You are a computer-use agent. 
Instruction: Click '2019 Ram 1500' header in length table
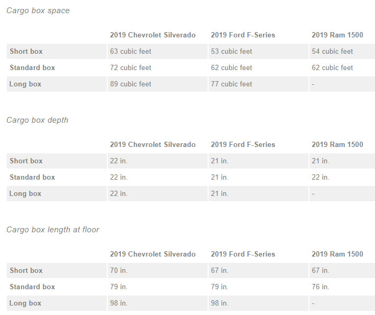(337, 254)
